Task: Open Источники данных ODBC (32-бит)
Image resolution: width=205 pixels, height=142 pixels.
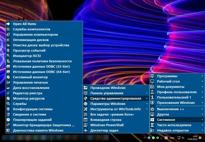Action: [x=44, y=67]
